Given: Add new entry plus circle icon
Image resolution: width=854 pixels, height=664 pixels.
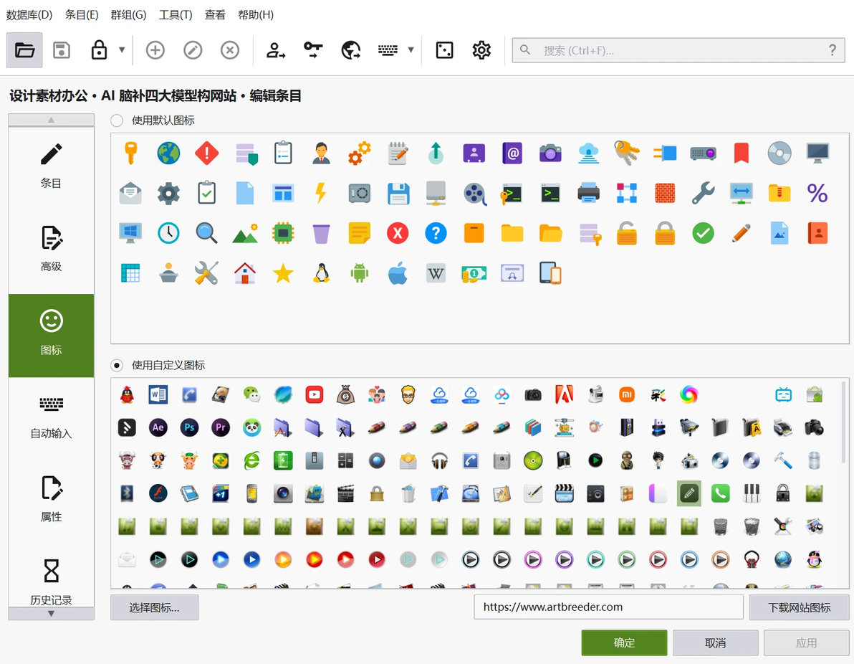Looking at the screenshot, I should (155, 50).
